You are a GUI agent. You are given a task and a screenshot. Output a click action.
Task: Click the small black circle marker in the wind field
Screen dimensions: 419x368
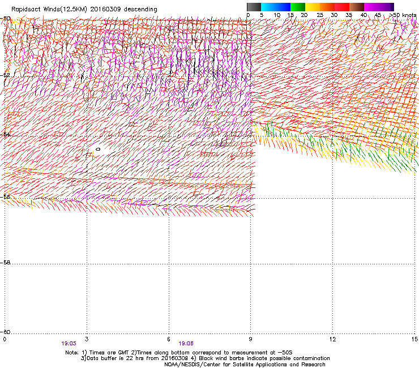(x=98, y=149)
